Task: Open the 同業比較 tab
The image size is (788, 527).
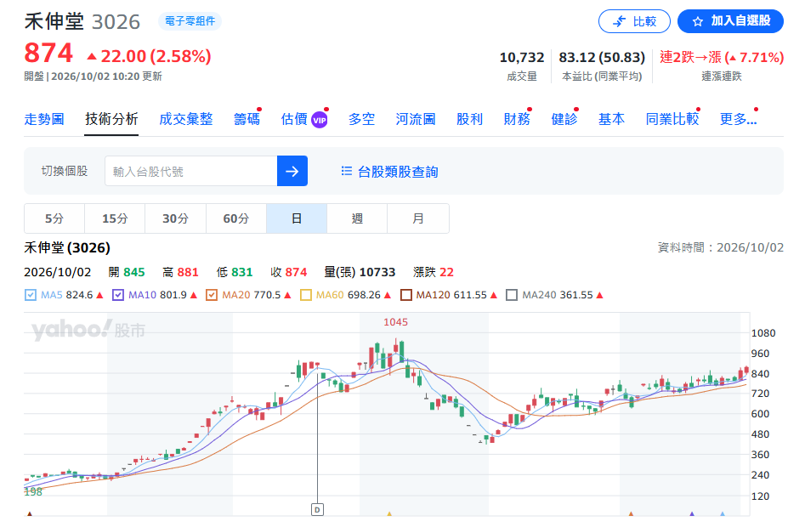Action: click(672, 119)
